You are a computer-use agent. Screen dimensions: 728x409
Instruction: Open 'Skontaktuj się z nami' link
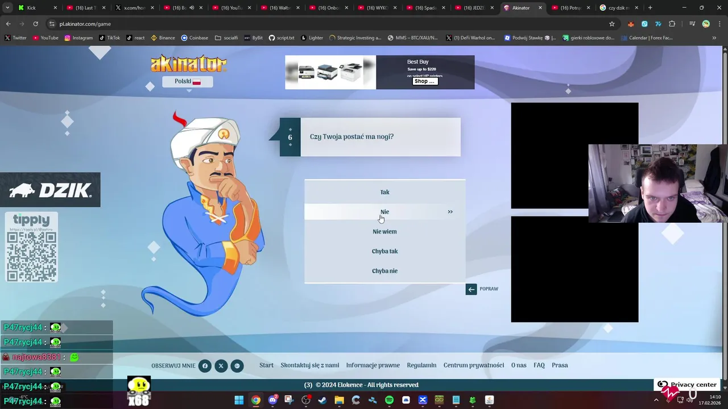[x=309, y=365]
